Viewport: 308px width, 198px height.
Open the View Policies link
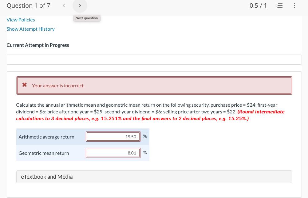[21, 20]
